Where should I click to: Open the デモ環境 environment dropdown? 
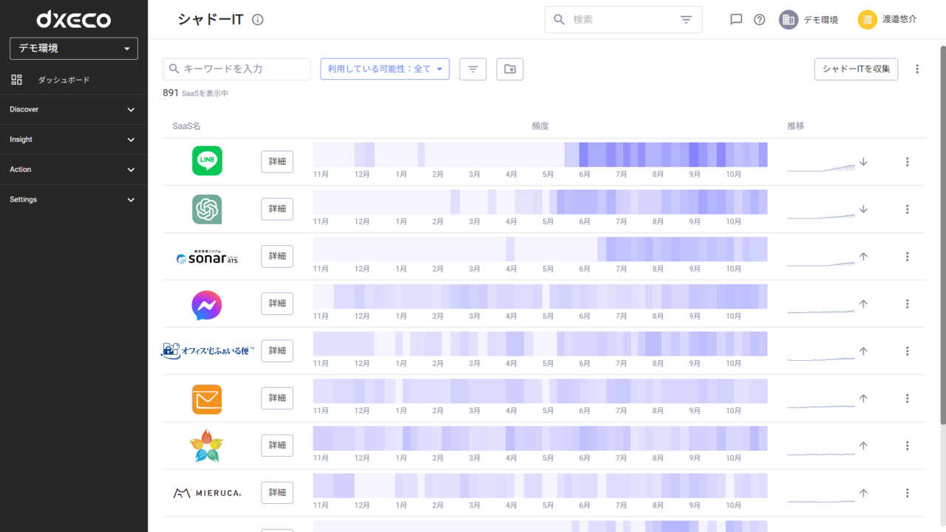pyautogui.click(x=74, y=48)
